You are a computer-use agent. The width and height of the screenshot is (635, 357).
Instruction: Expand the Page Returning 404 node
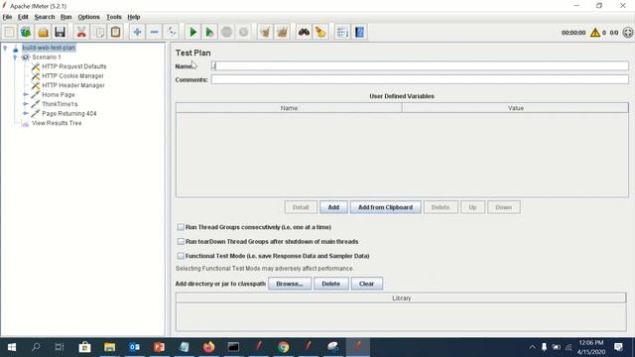26,113
